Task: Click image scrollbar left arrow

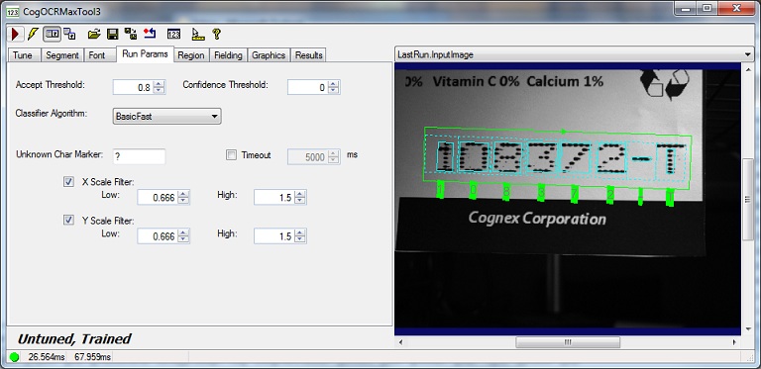Action: (x=401, y=342)
